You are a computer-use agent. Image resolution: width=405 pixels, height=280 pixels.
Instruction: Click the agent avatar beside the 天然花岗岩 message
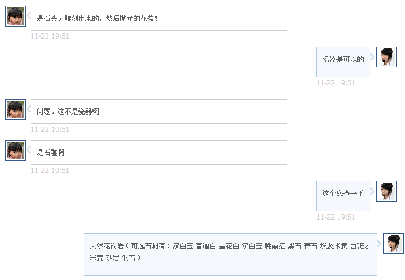pyautogui.click(x=393, y=244)
